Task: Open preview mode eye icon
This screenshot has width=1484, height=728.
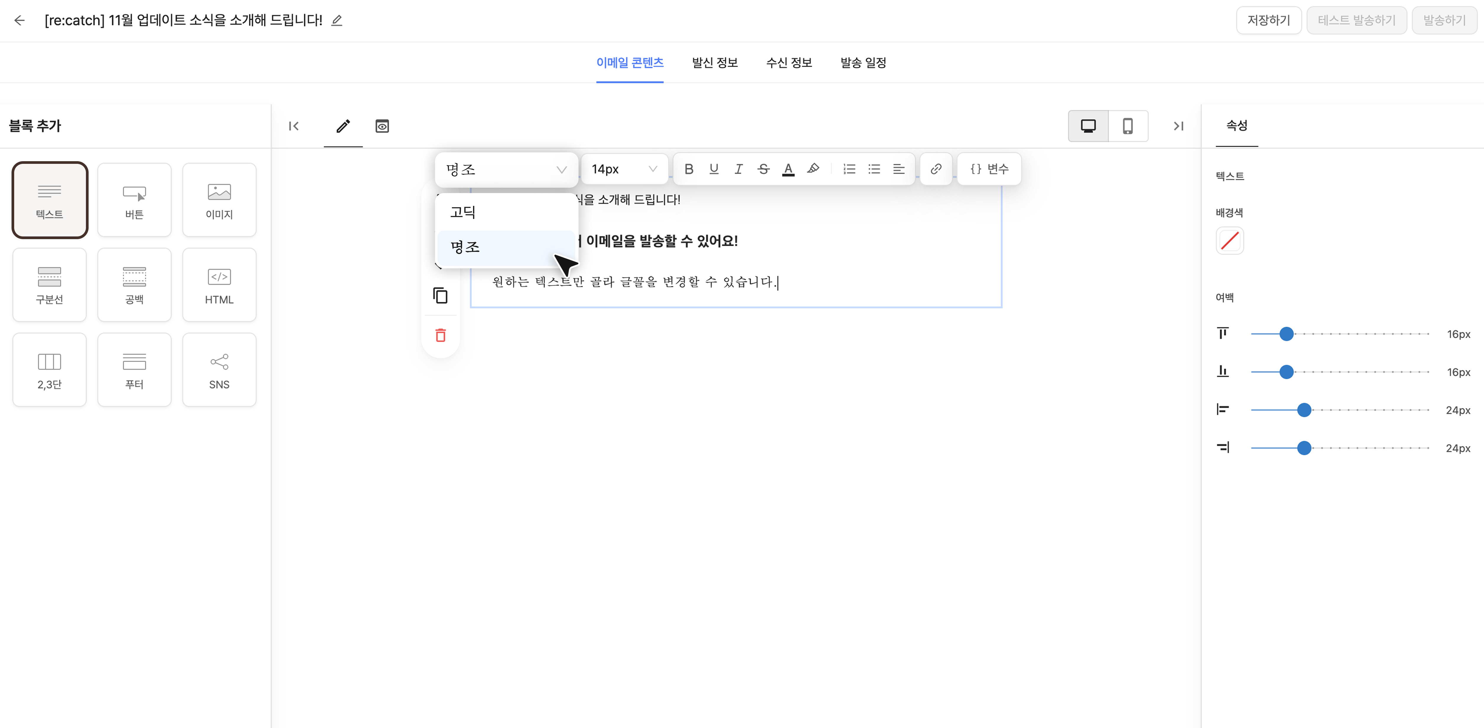Action: point(382,126)
